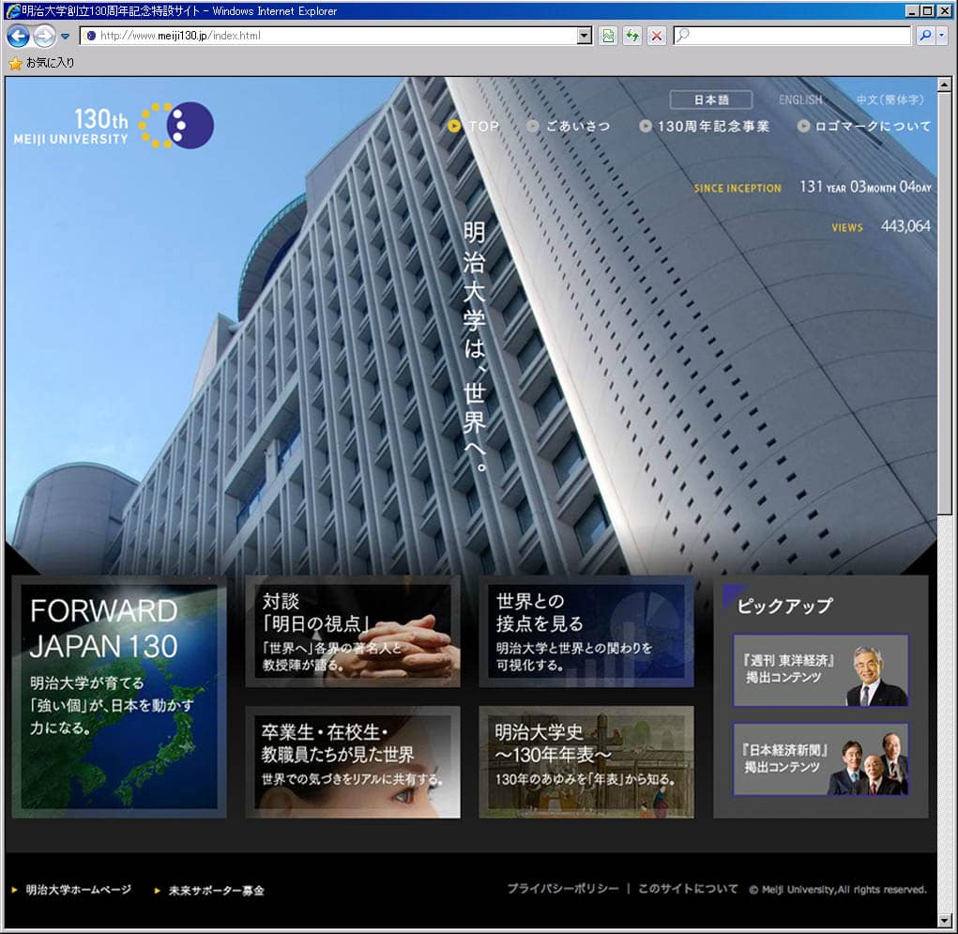
Task: Click the browser Back arrow button
Action: 19,36
